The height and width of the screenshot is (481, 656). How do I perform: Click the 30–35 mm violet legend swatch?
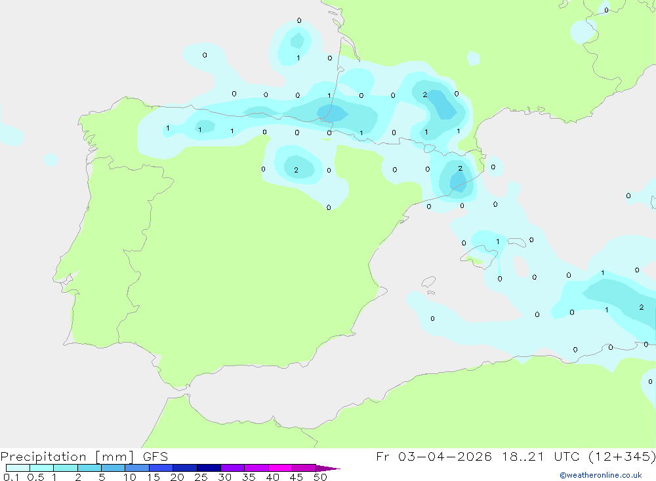(233, 468)
